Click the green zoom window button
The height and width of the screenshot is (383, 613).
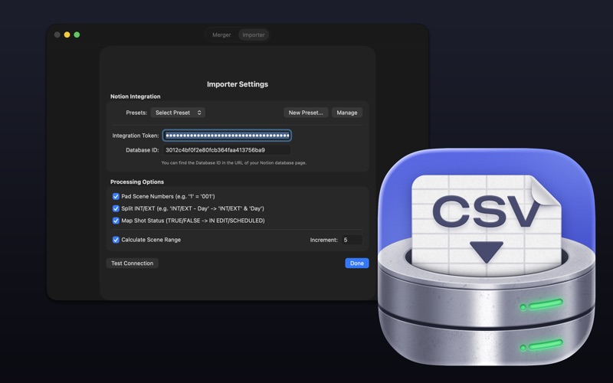(x=77, y=34)
